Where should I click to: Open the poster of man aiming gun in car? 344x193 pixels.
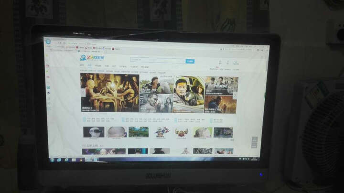[x=189, y=95]
